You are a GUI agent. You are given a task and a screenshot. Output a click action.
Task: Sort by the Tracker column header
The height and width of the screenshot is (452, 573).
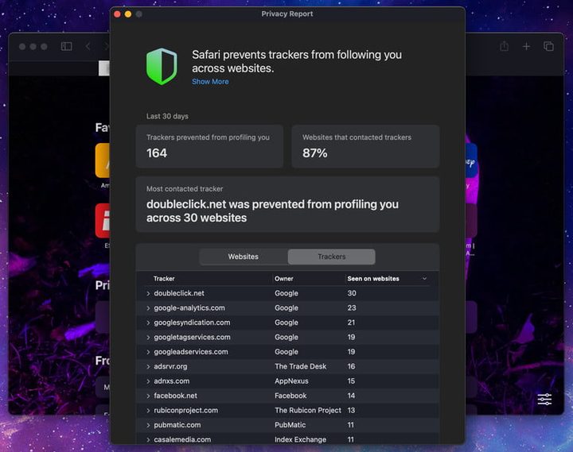165,279
